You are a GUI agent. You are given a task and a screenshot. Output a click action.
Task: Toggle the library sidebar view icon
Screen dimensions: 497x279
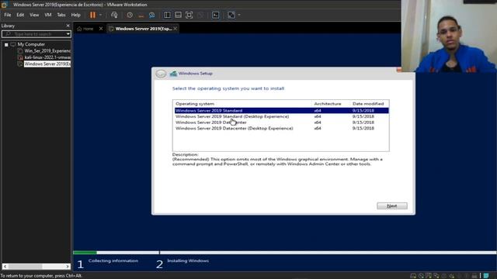pyautogui.click(x=167, y=15)
